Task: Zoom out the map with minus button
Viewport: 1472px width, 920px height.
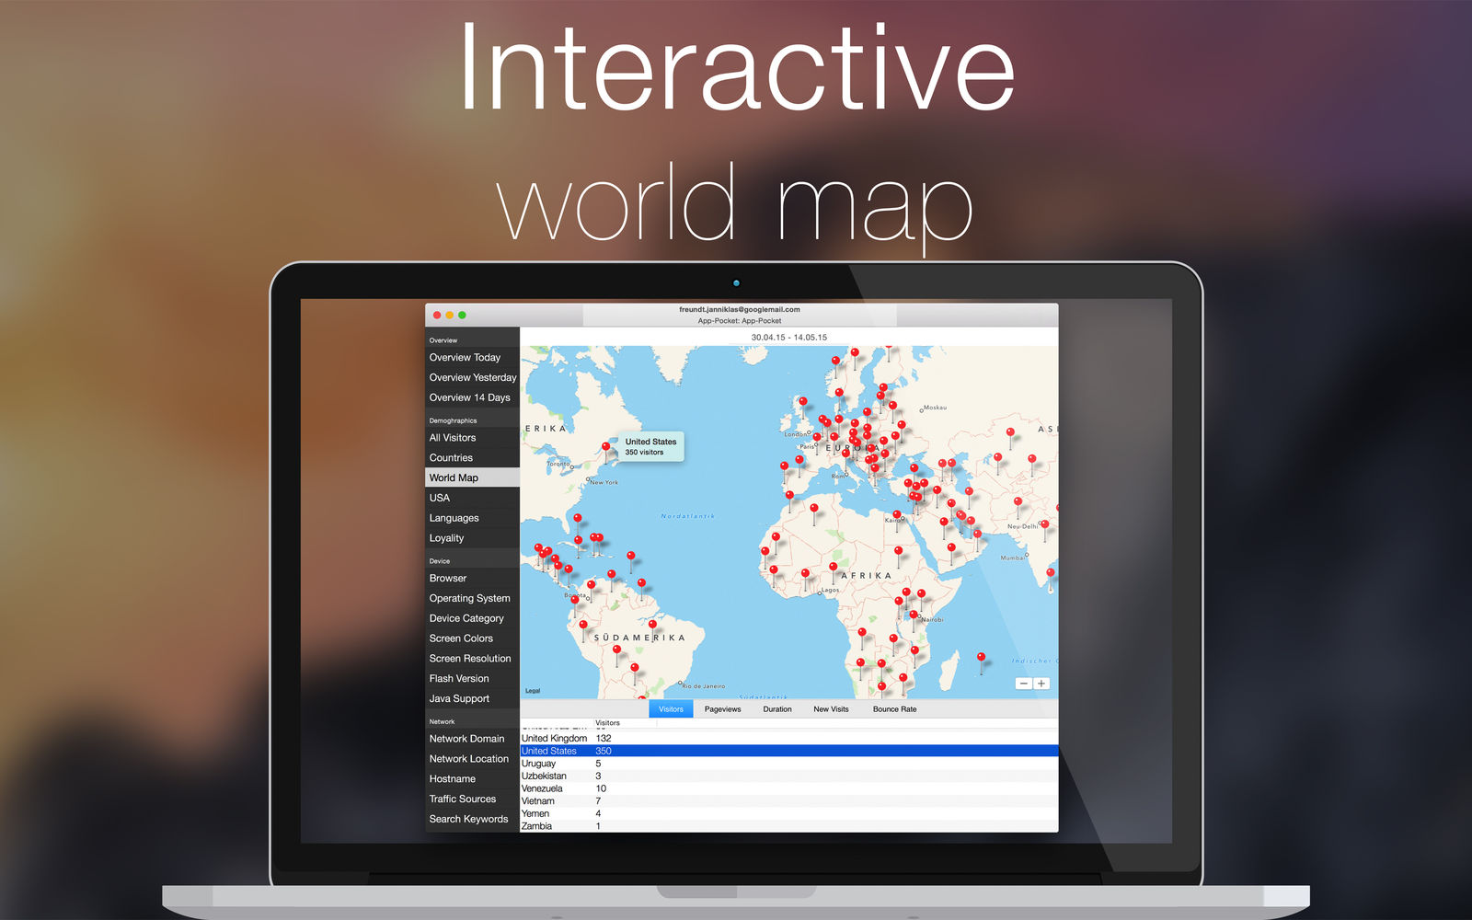Action: tap(1023, 684)
